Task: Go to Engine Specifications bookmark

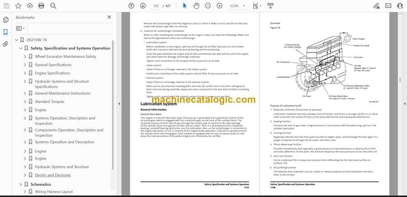Action: click(52, 73)
